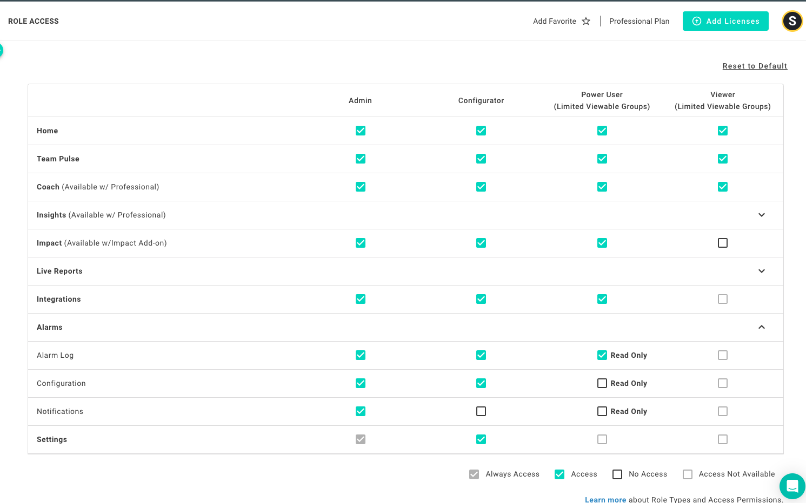
Task: Toggle Power User checkbox for Integrations
Action: tap(602, 299)
